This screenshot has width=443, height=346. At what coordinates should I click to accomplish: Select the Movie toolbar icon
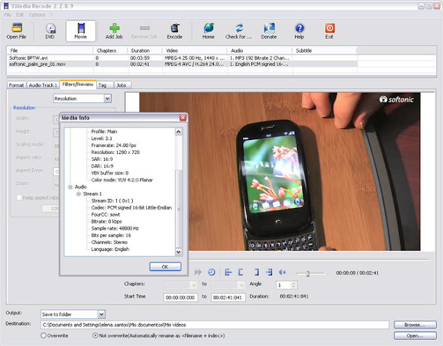(x=81, y=28)
